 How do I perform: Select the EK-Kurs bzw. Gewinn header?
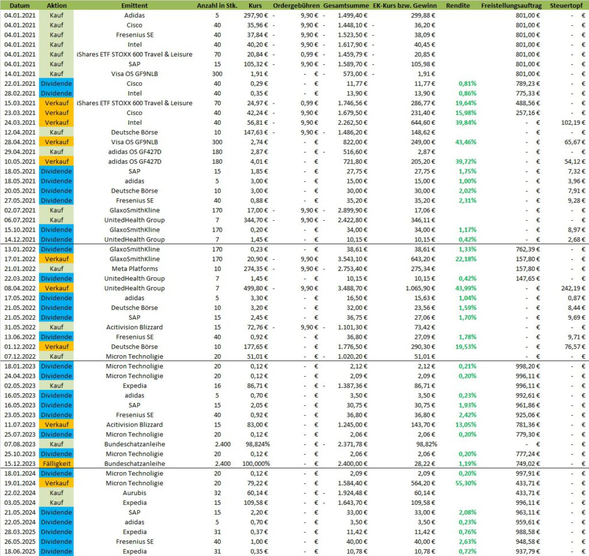coord(405,5)
